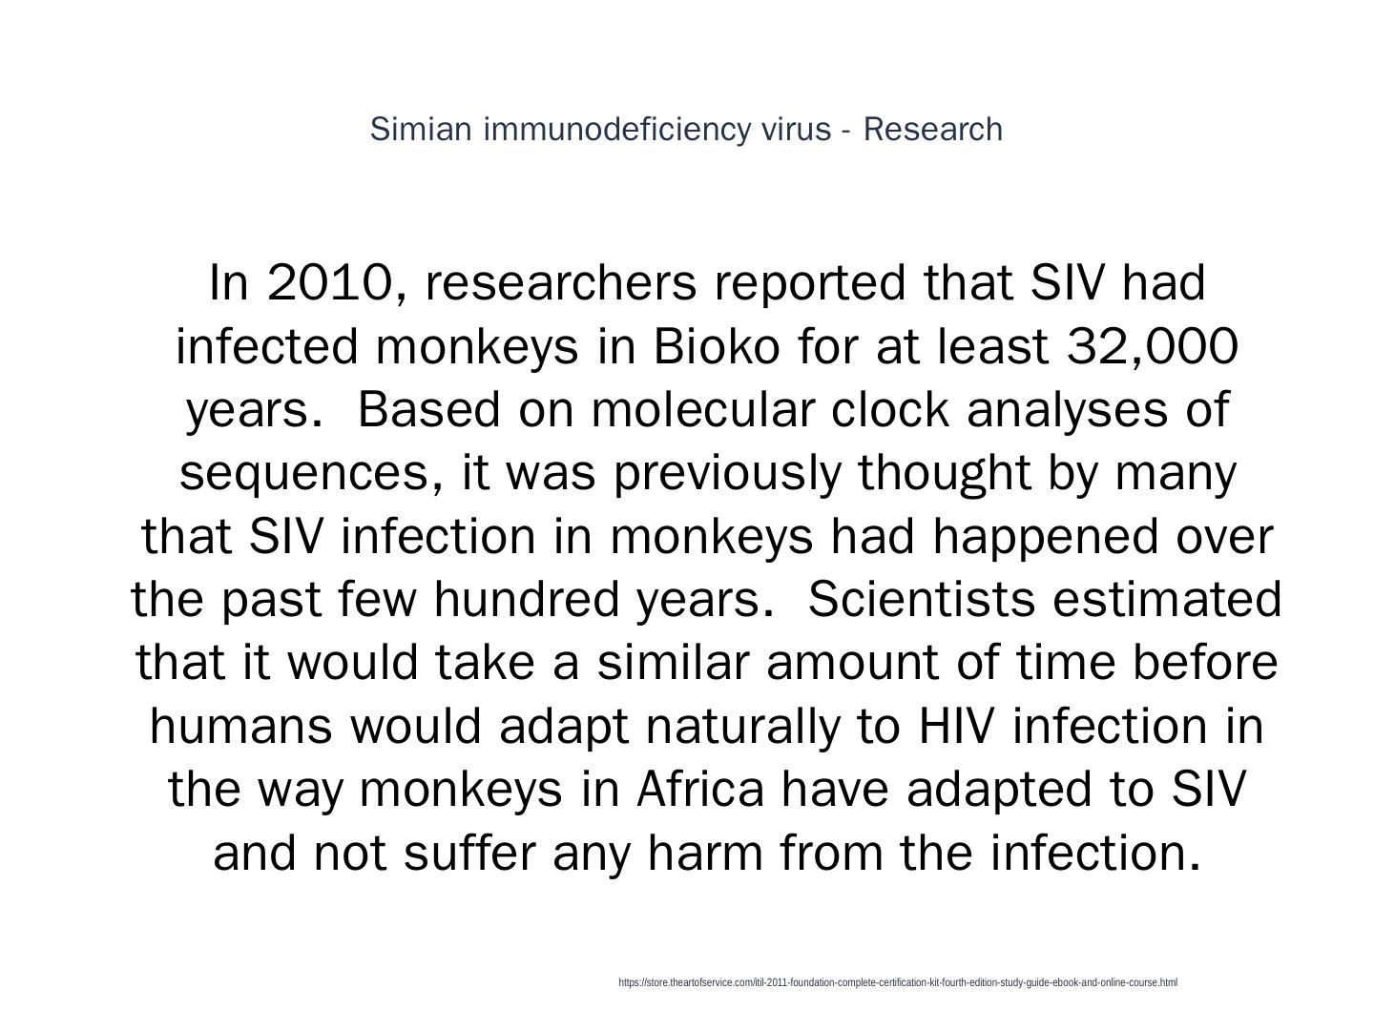Click the word 'sequences' in the paragraph
This screenshot has width=1374, height=1030.
(304, 473)
